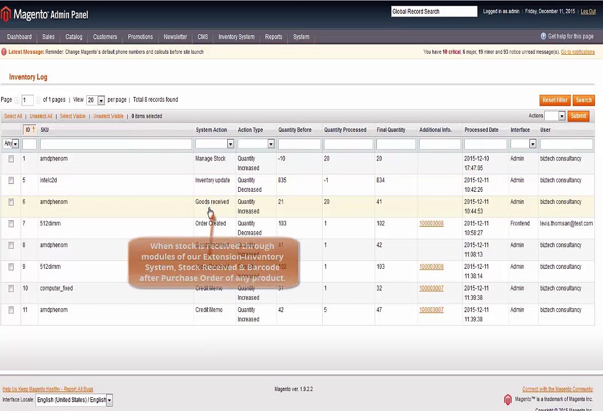
Task: Click the page number input field
Action: (27, 100)
